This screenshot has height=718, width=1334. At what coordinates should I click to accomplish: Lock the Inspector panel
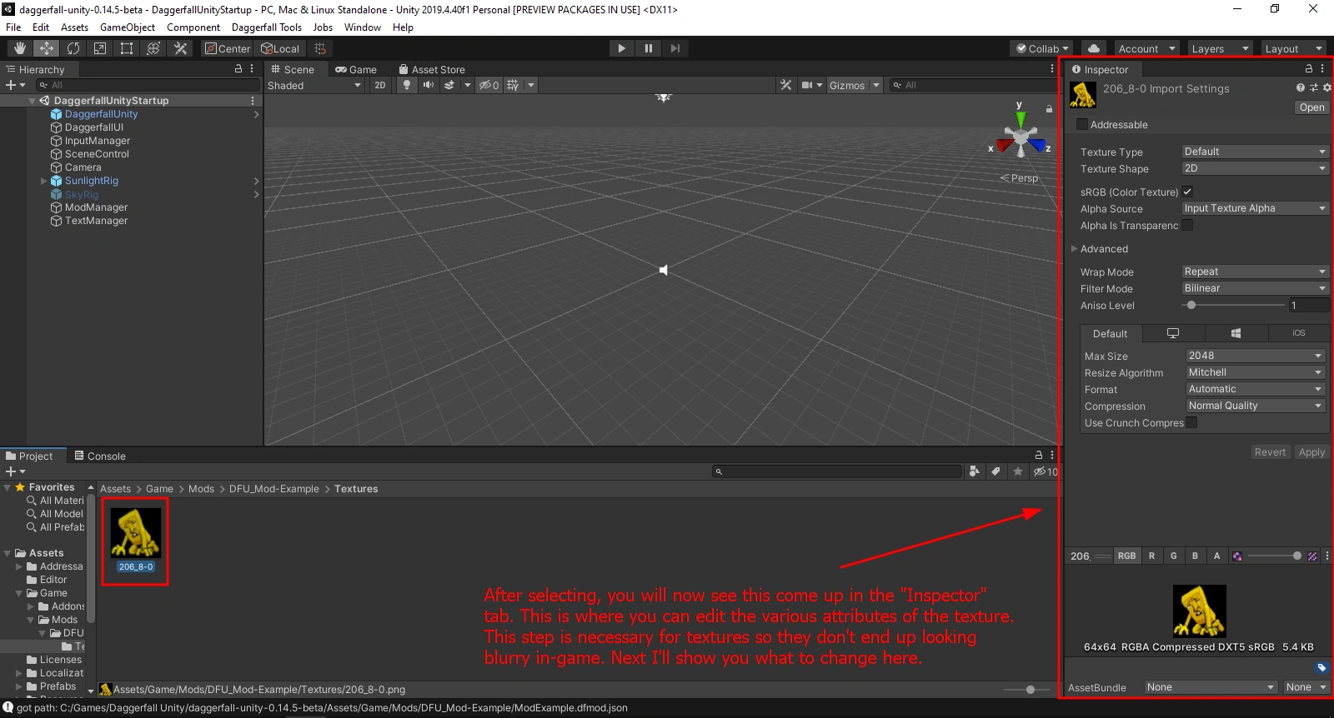coord(1309,69)
